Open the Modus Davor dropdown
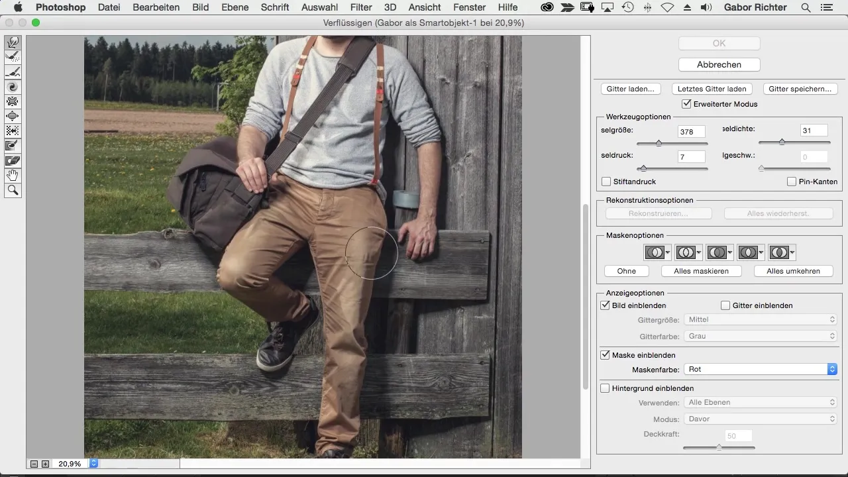Image resolution: width=848 pixels, height=477 pixels. [x=761, y=419]
